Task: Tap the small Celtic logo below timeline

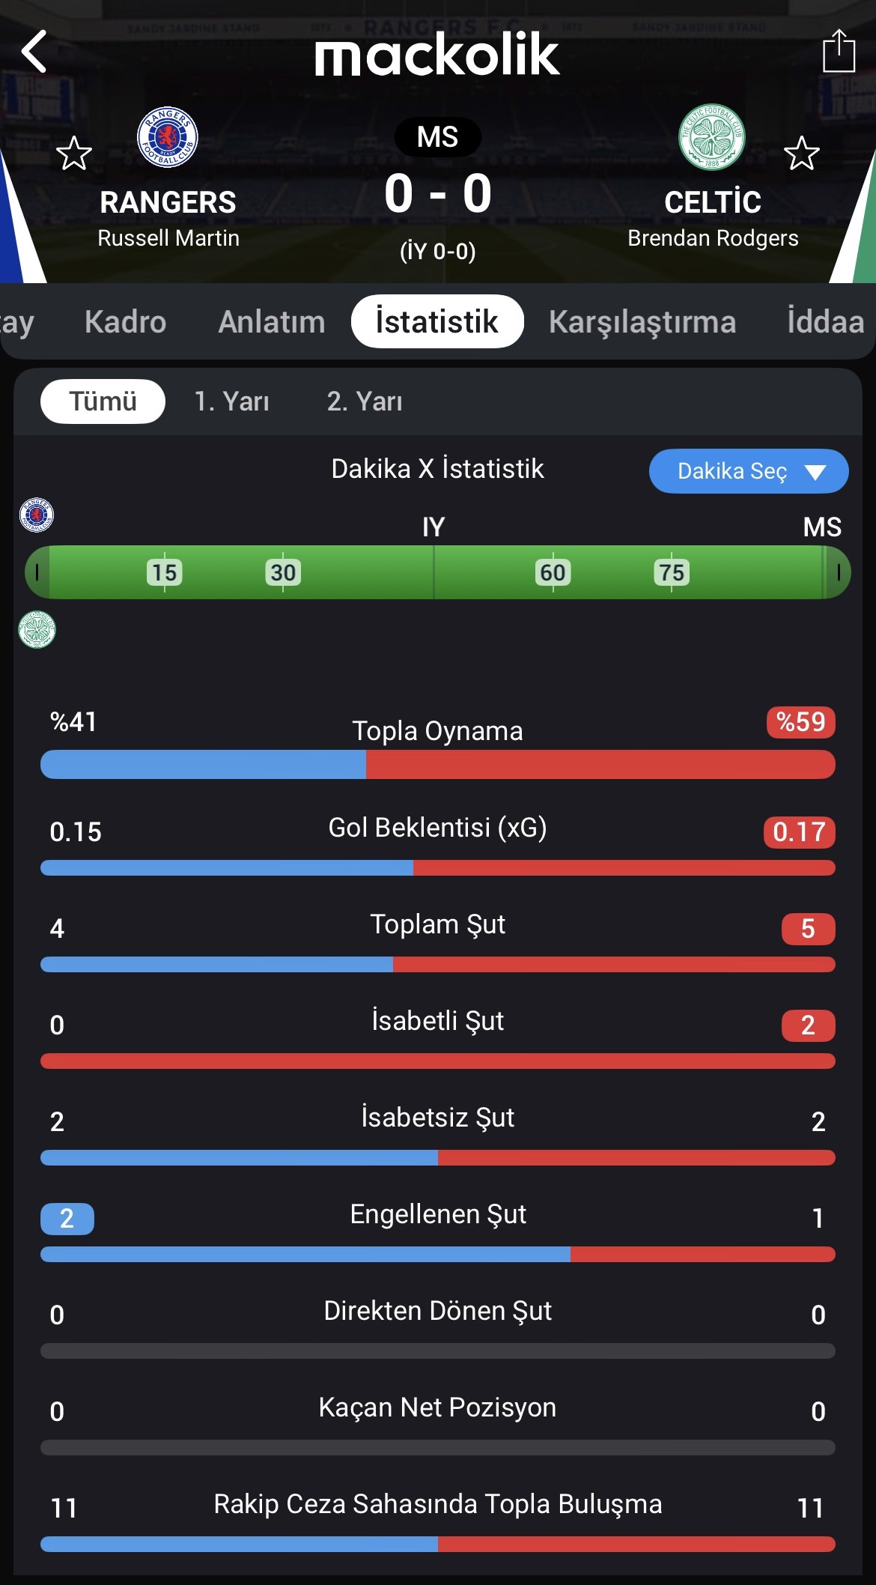Action: click(x=37, y=629)
